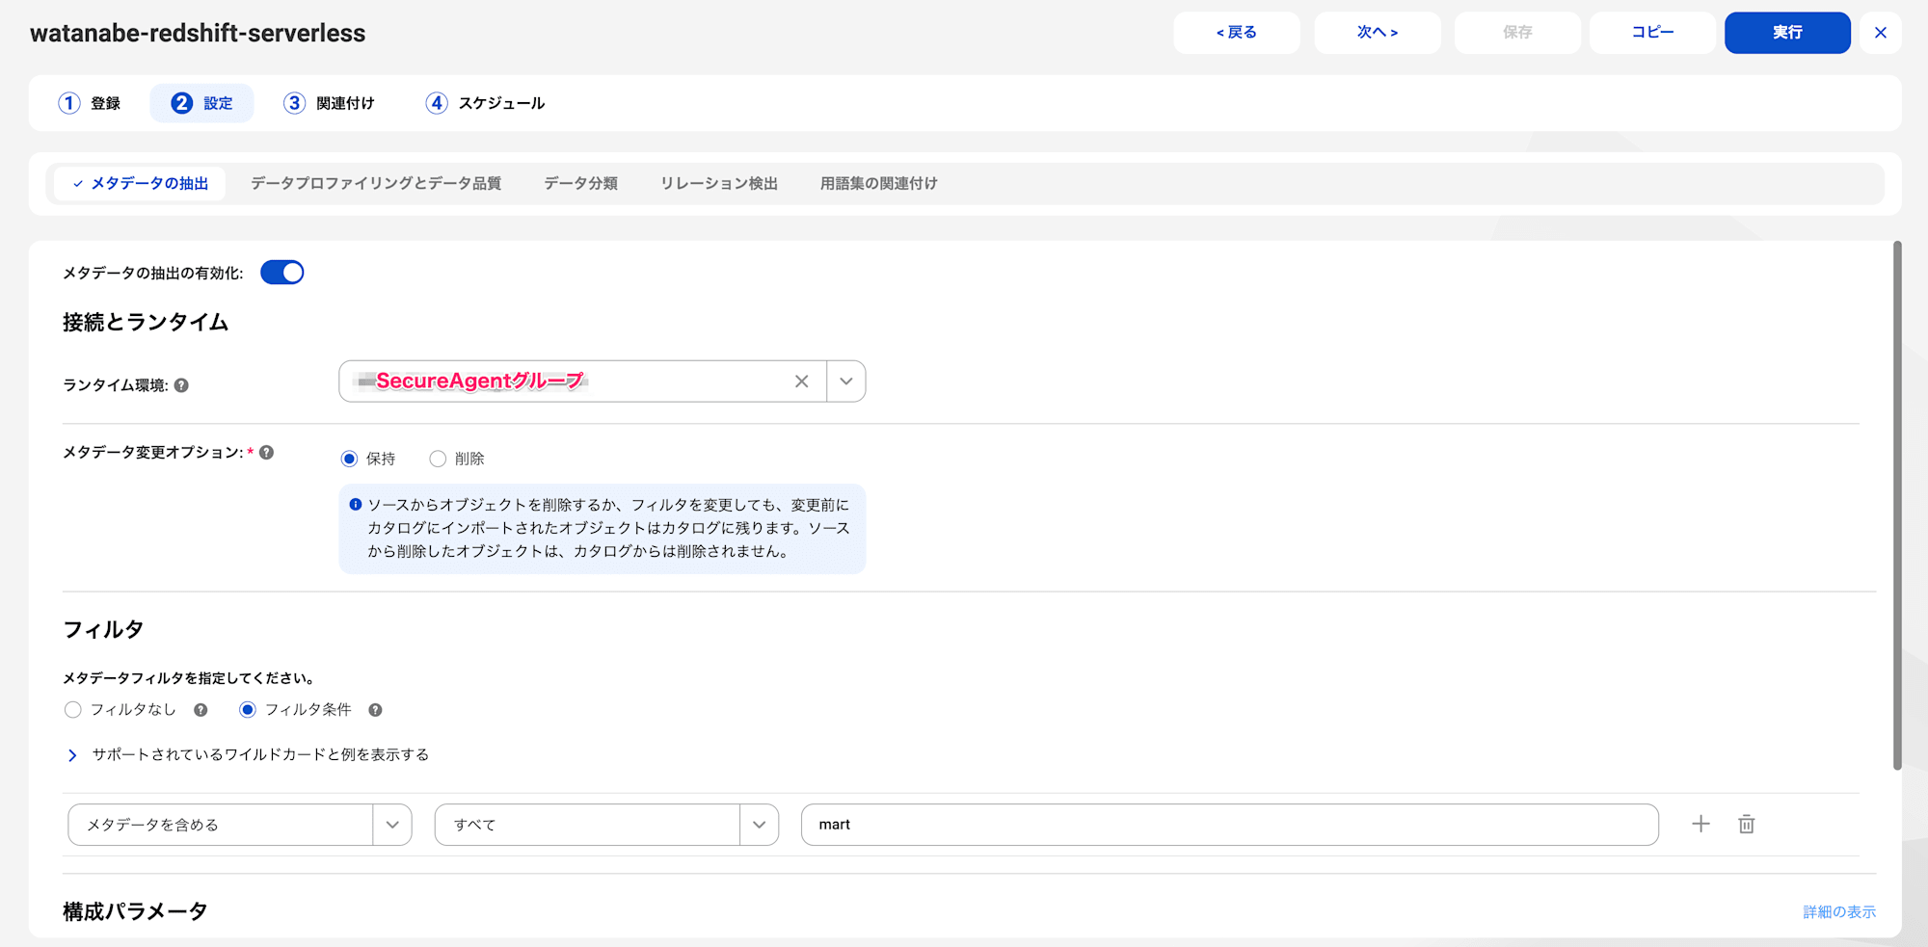
Task: Click help icon beside メタデータ変更オプション
Action: [x=267, y=452]
